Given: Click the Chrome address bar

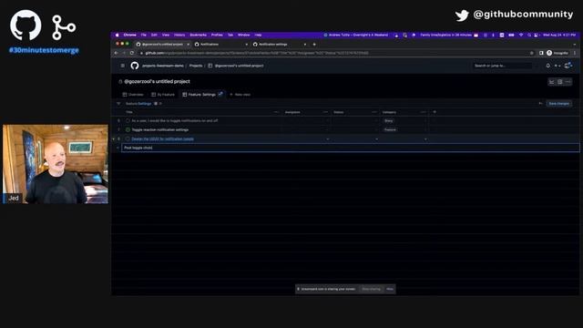Looking at the screenshot, I should (x=333, y=53).
